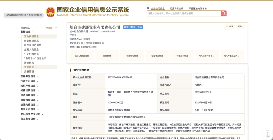Click the 行政处罚信息 card button
Screen dimensions: 273x140
pyautogui.click(x=182, y=56)
